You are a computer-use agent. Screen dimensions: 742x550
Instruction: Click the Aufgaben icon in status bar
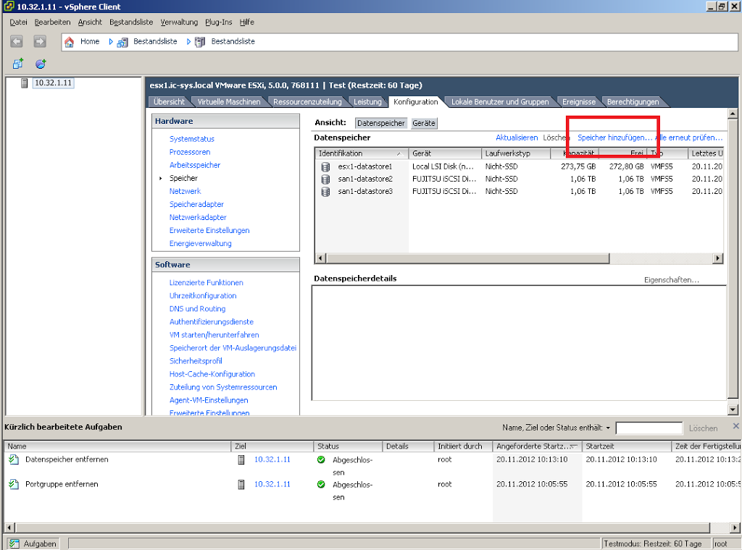pos(14,543)
